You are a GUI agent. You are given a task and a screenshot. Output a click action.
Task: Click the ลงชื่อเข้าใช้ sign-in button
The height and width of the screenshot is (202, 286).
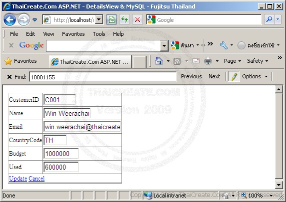[x=258, y=45]
